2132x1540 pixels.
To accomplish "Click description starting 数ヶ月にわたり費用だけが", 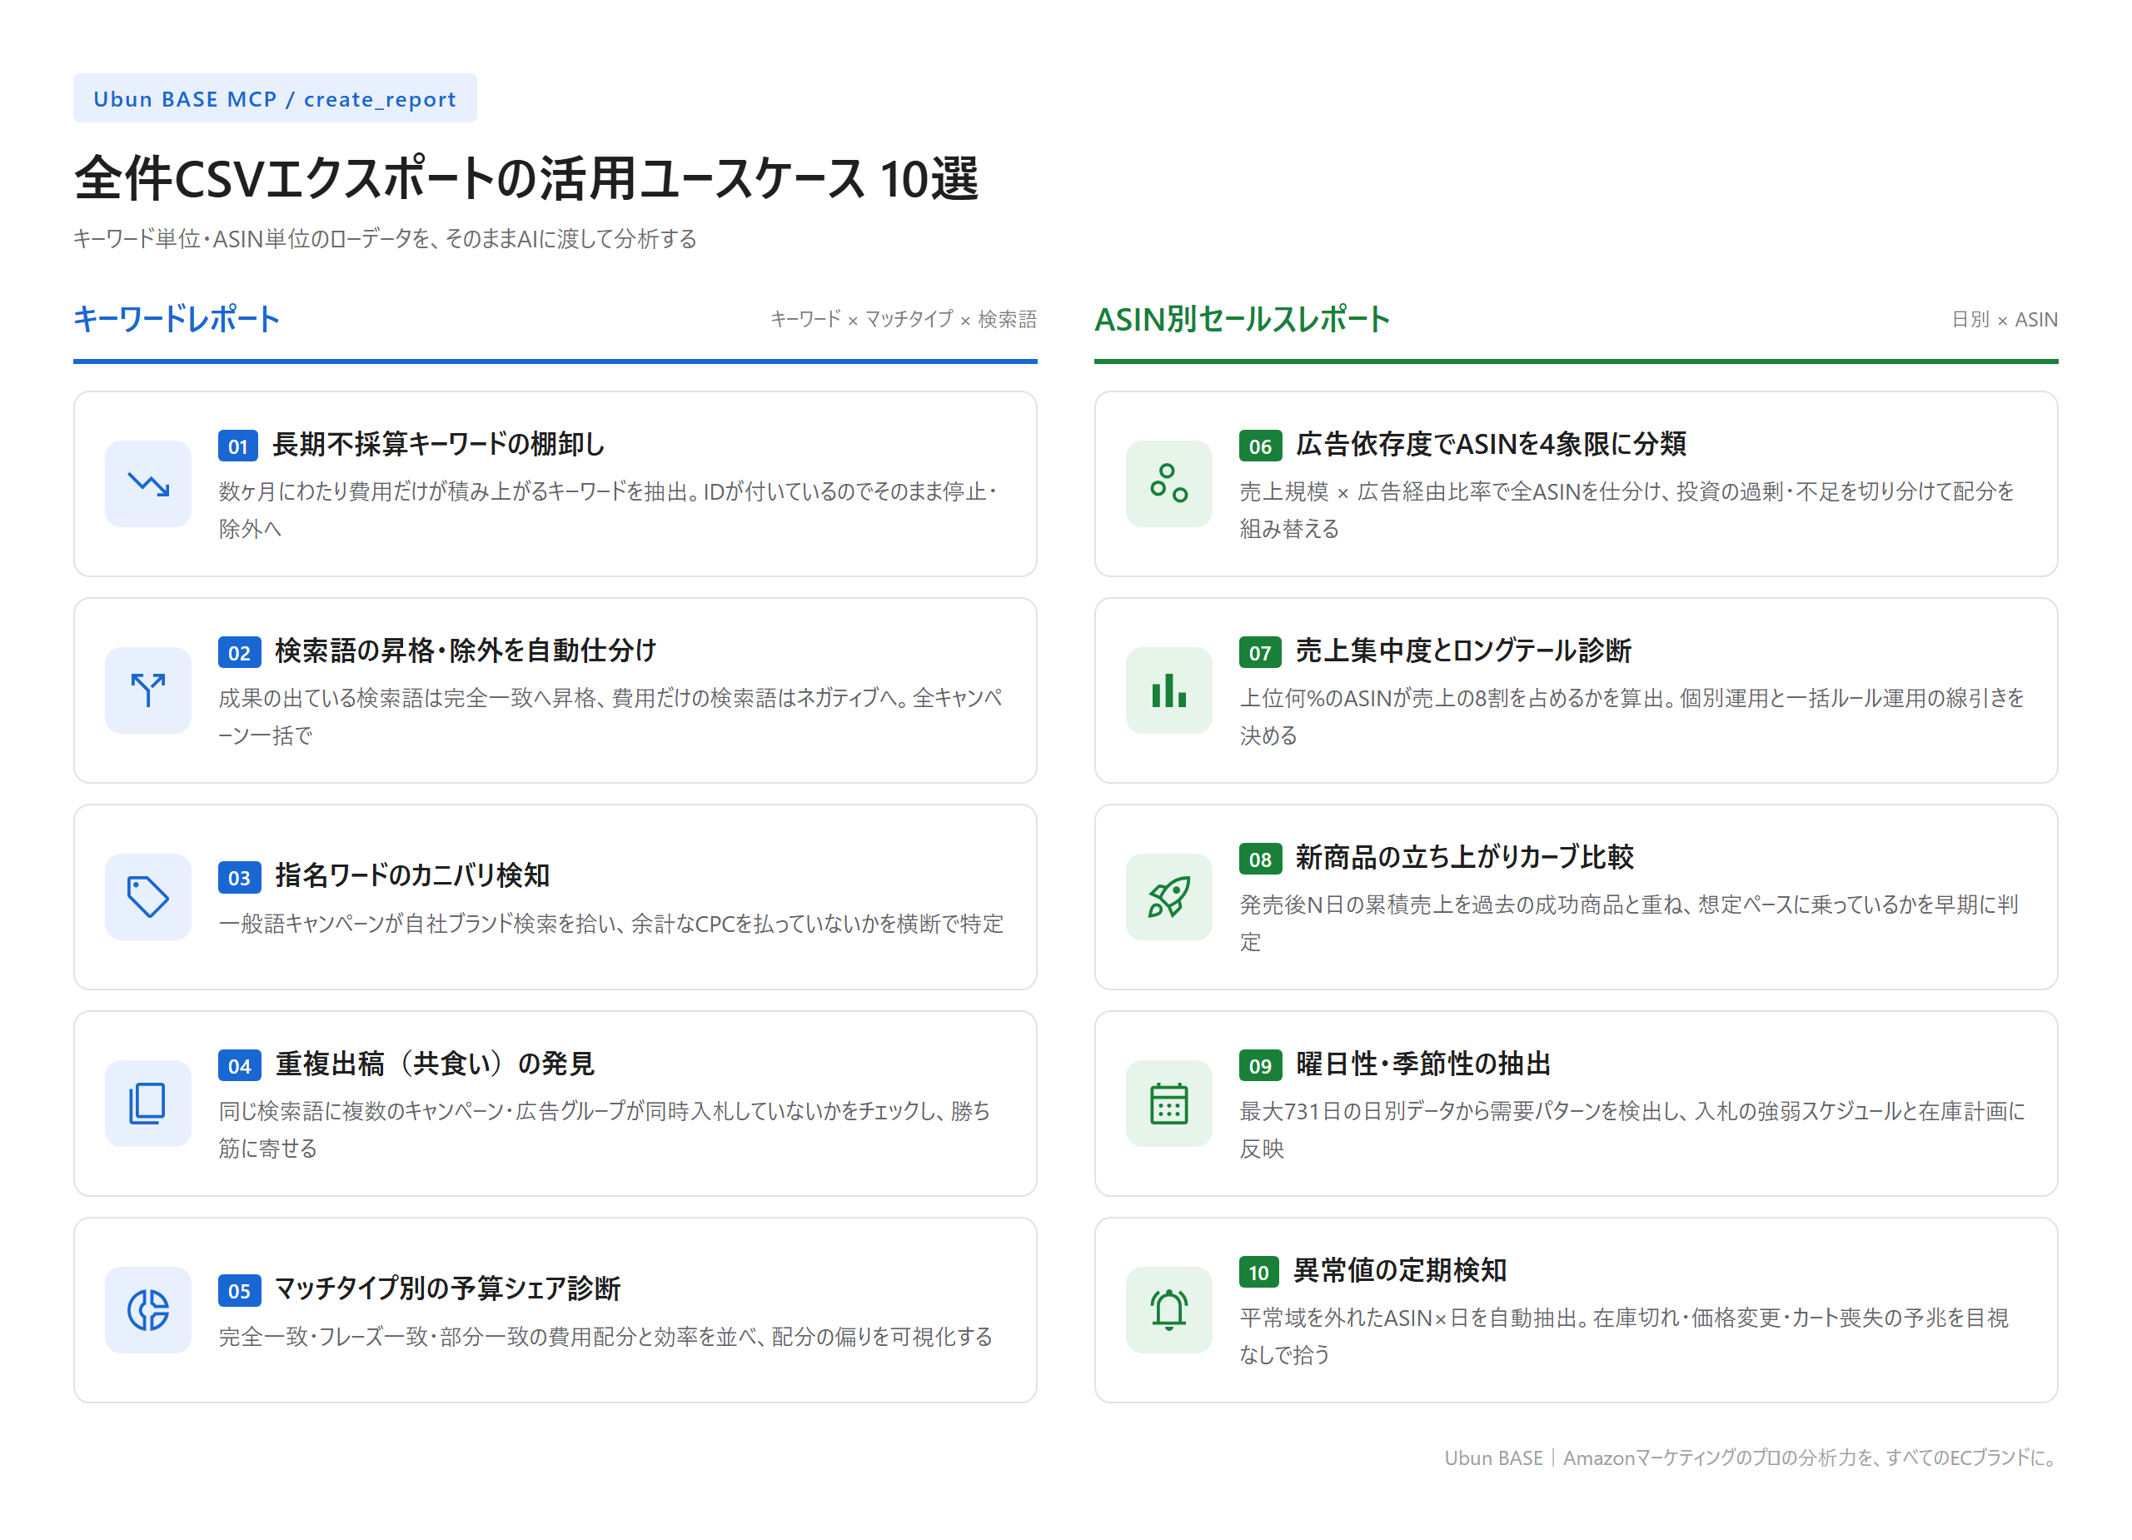I will 609,511.
